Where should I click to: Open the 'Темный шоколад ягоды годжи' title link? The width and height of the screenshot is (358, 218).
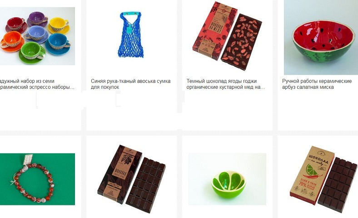pyautogui.click(x=221, y=81)
